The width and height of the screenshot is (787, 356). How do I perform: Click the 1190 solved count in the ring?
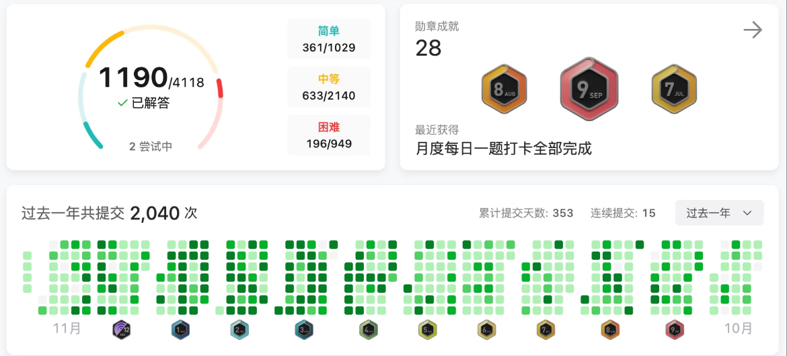coord(133,78)
